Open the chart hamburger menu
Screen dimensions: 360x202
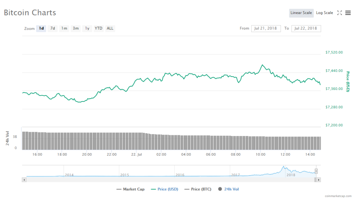point(348,13)
